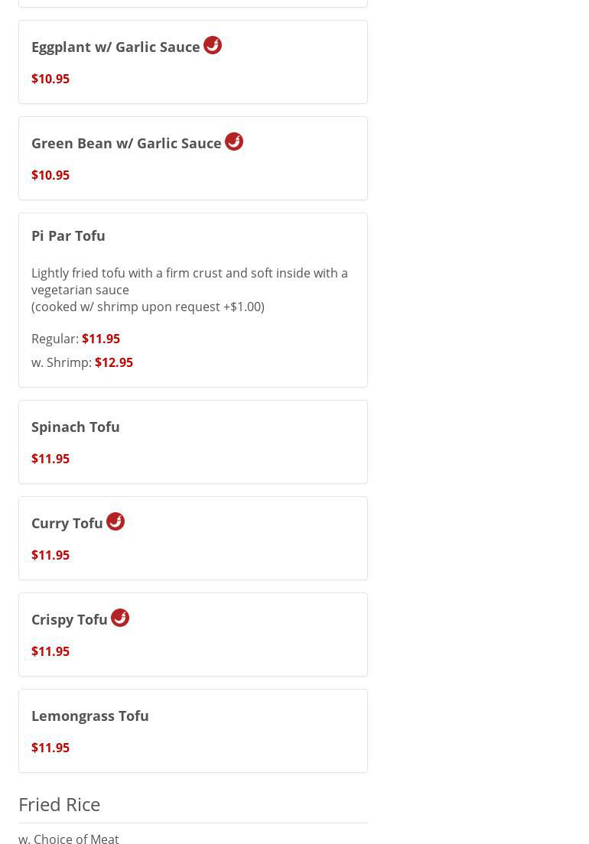Screen dimensions: 589x844
Task: Click the Pi Par Tofu Regular $11.95 price
Action: [101, 339]
